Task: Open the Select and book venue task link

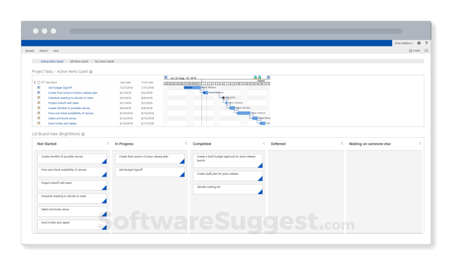Action: [62, 118]
